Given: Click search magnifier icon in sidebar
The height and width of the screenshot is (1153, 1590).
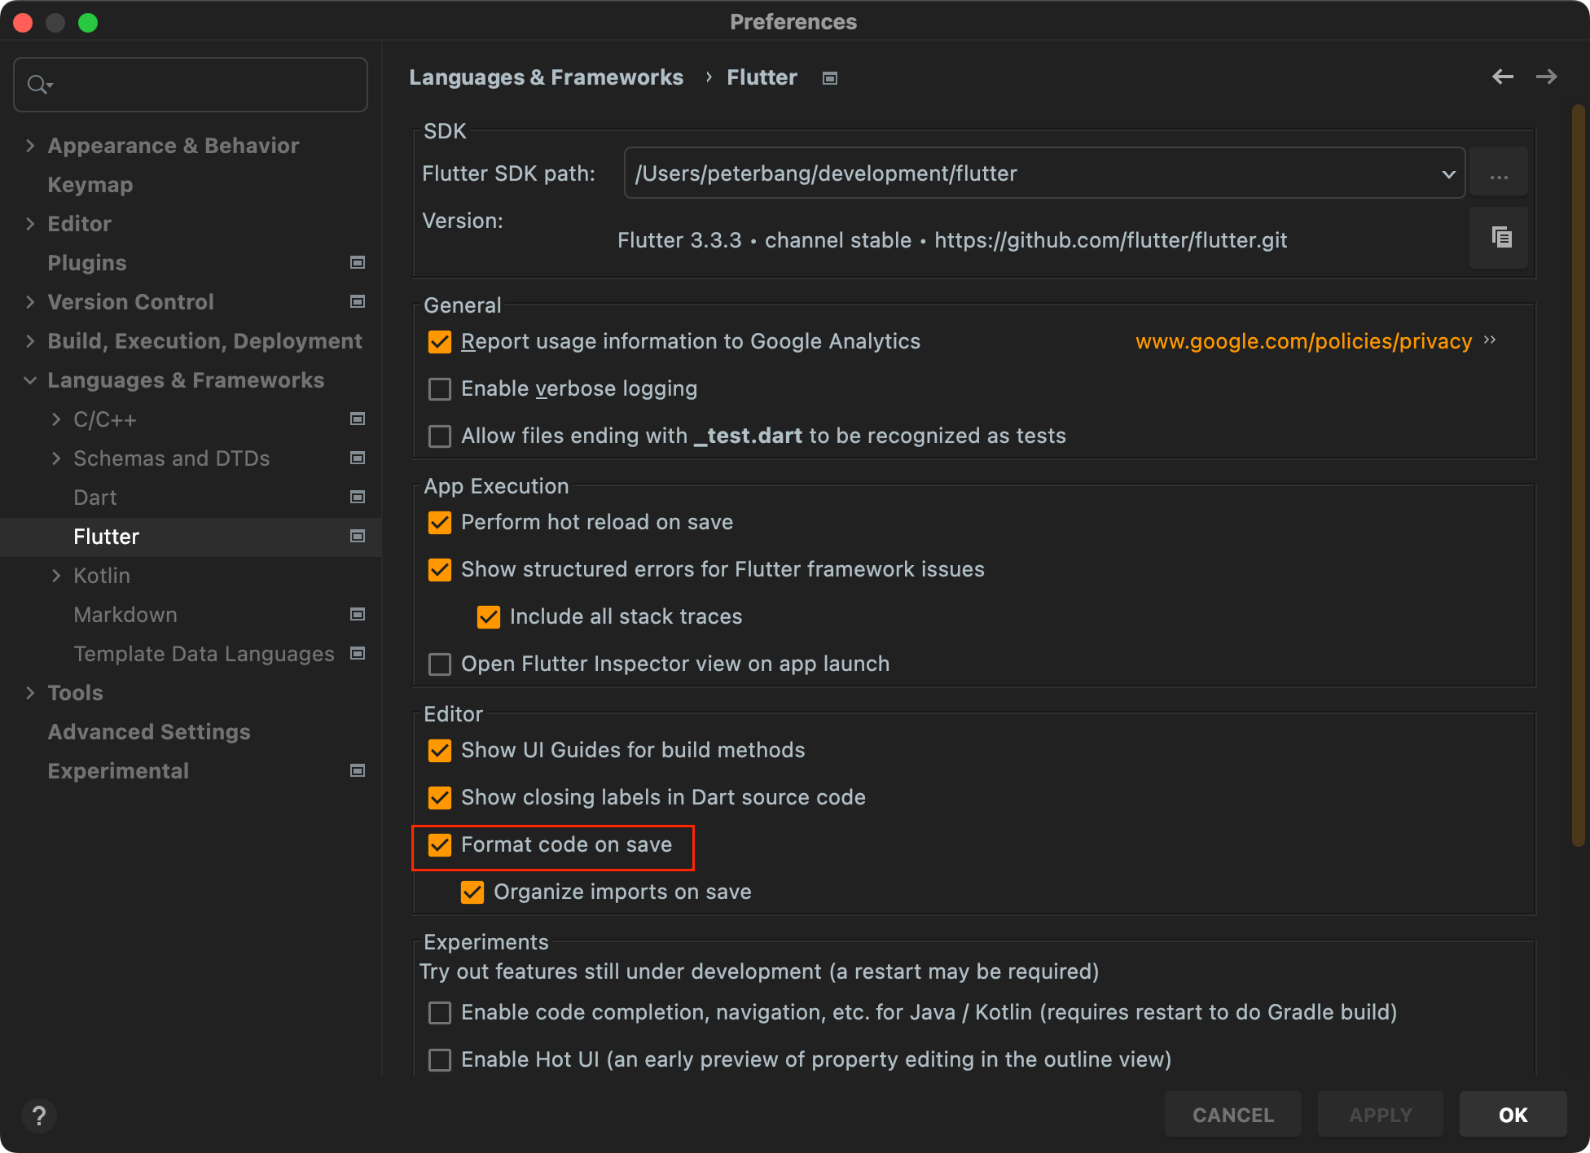Looking at the screenshot, I should (x=37, y=85).
